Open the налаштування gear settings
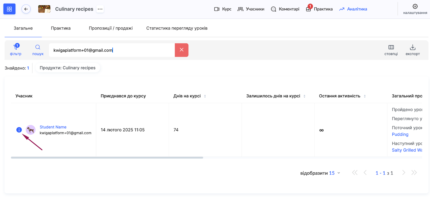The width and height of the screenshot is (430, 207). 415,6
